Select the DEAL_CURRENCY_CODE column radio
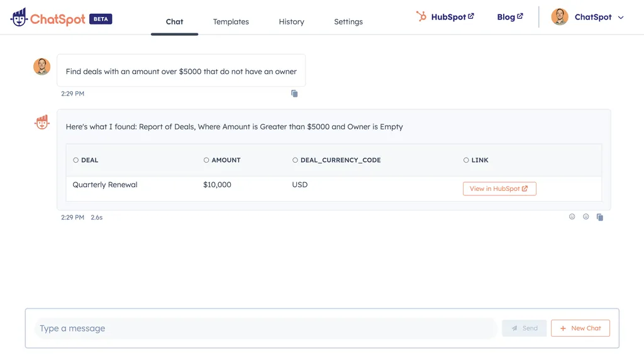This screenshot has width=644, height=363. point(295,160)
